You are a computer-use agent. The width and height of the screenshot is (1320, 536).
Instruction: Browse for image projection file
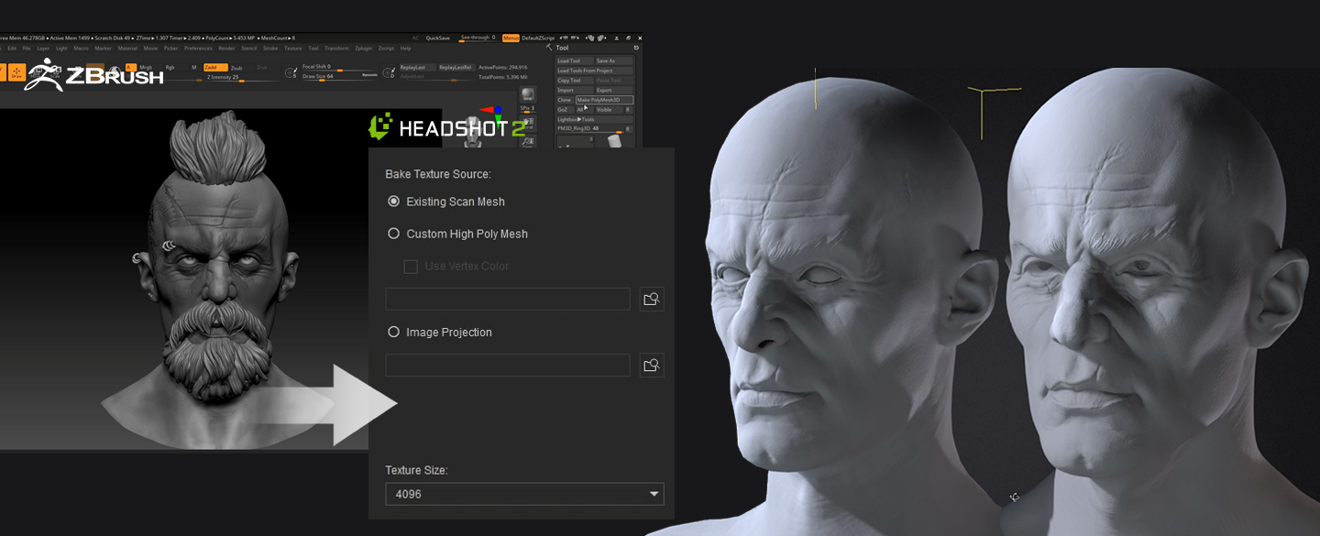pos(651,366)
